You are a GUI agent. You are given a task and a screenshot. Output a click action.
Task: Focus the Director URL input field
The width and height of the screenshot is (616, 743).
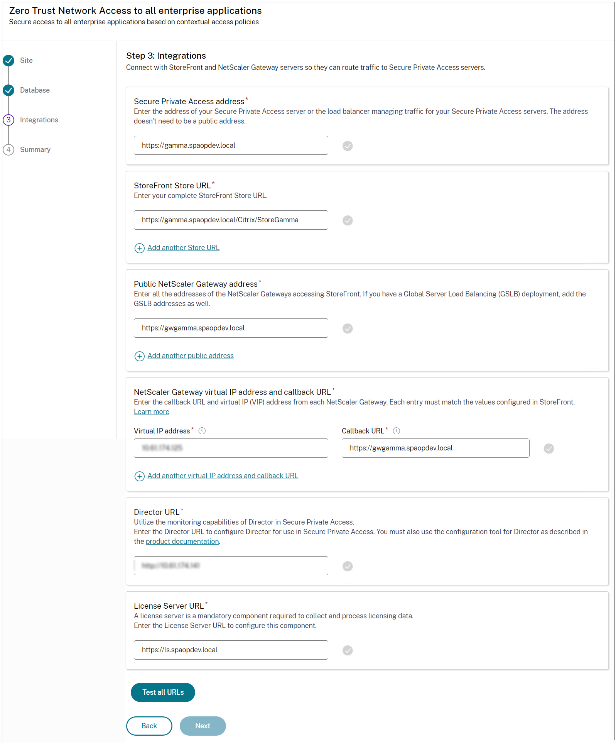(x=231, y=566)
